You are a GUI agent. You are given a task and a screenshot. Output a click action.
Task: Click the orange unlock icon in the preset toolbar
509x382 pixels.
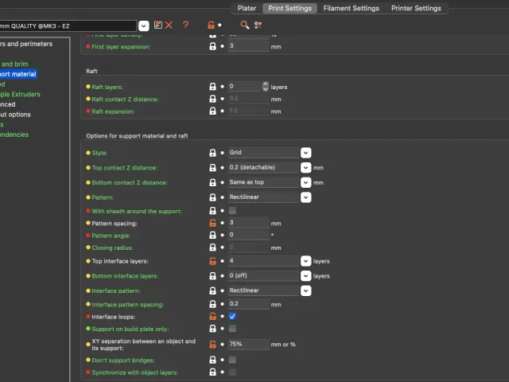(211, 25)
